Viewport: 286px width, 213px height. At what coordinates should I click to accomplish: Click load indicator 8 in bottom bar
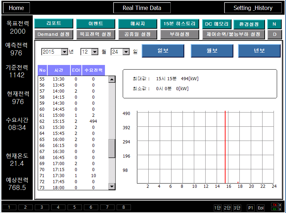[x=124, y=207]
